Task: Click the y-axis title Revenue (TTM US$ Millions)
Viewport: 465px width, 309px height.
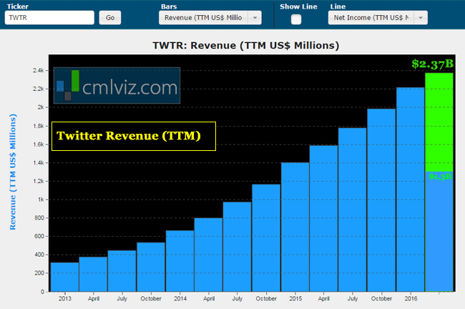Action: point(12,172)
